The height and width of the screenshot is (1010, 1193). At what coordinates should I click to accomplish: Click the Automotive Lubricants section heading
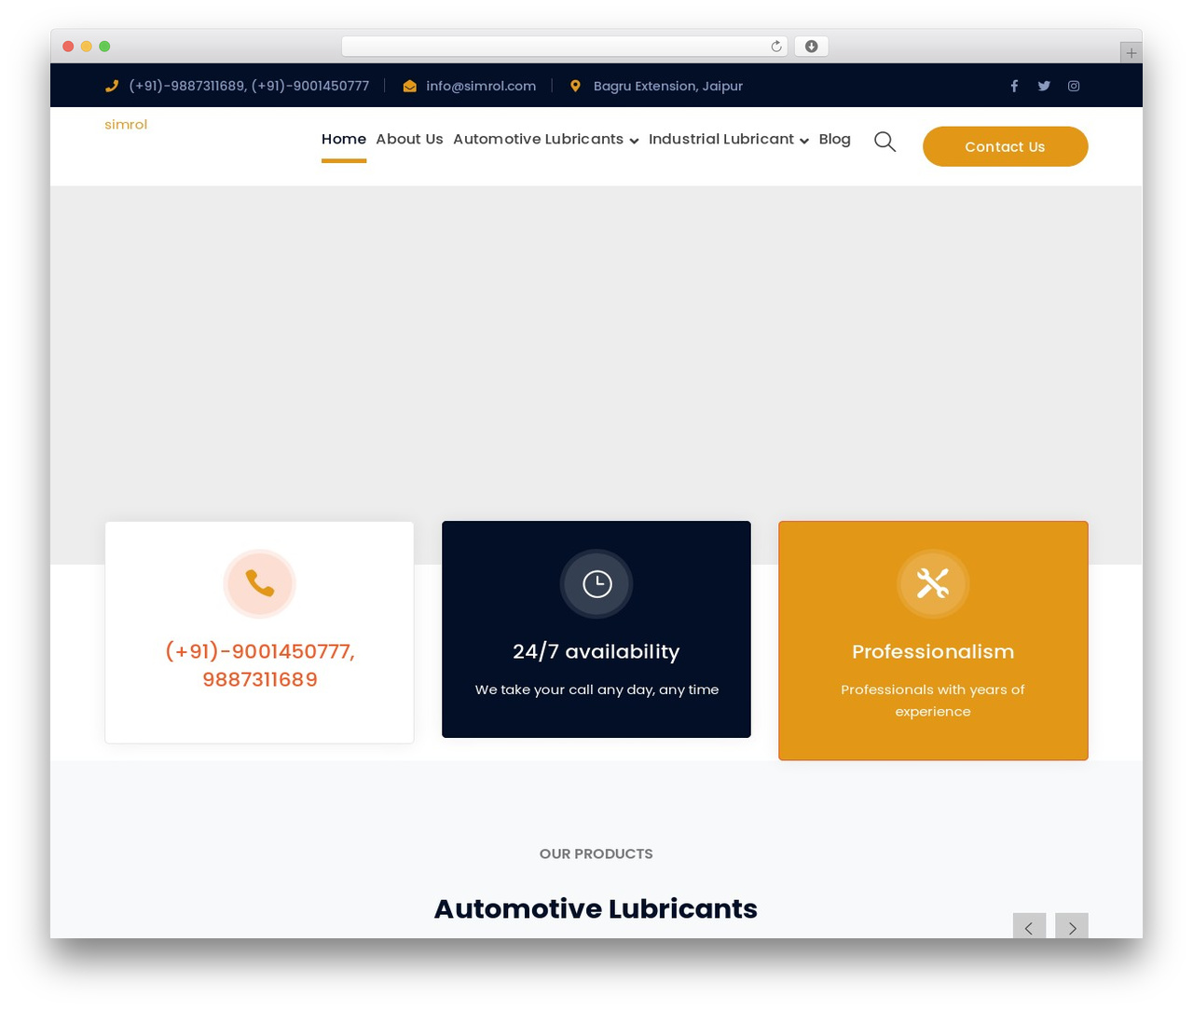596,908
